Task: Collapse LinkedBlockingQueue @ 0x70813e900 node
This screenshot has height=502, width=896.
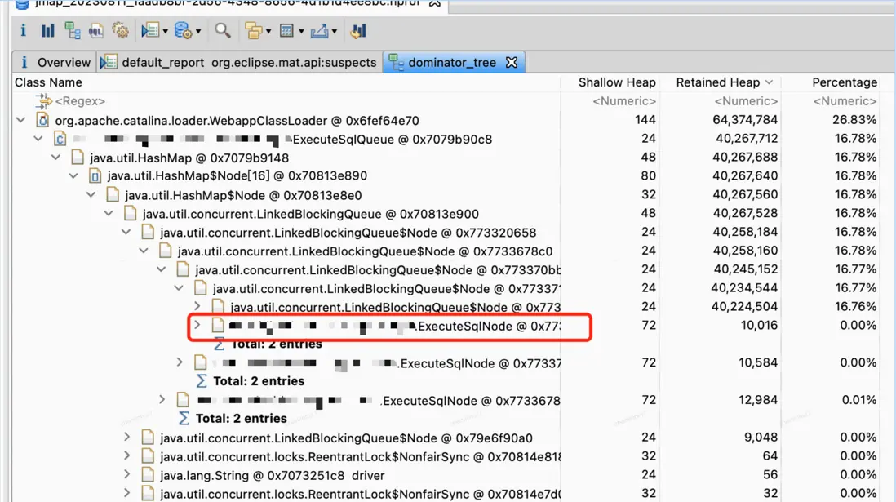Action: pos(109,213)
